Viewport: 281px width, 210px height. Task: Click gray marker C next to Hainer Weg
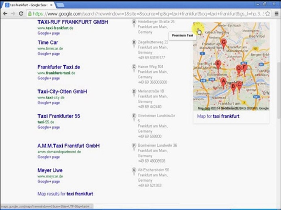[x=134, y=68]
